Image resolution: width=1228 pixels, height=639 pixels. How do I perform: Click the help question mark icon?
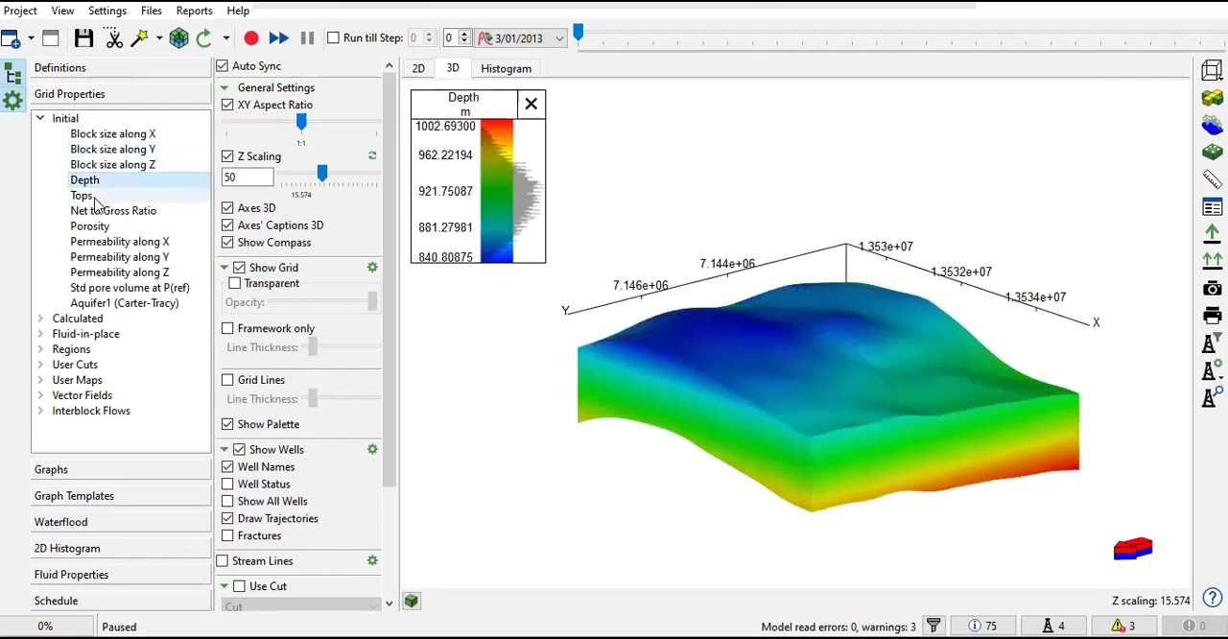click(1213, 597)
